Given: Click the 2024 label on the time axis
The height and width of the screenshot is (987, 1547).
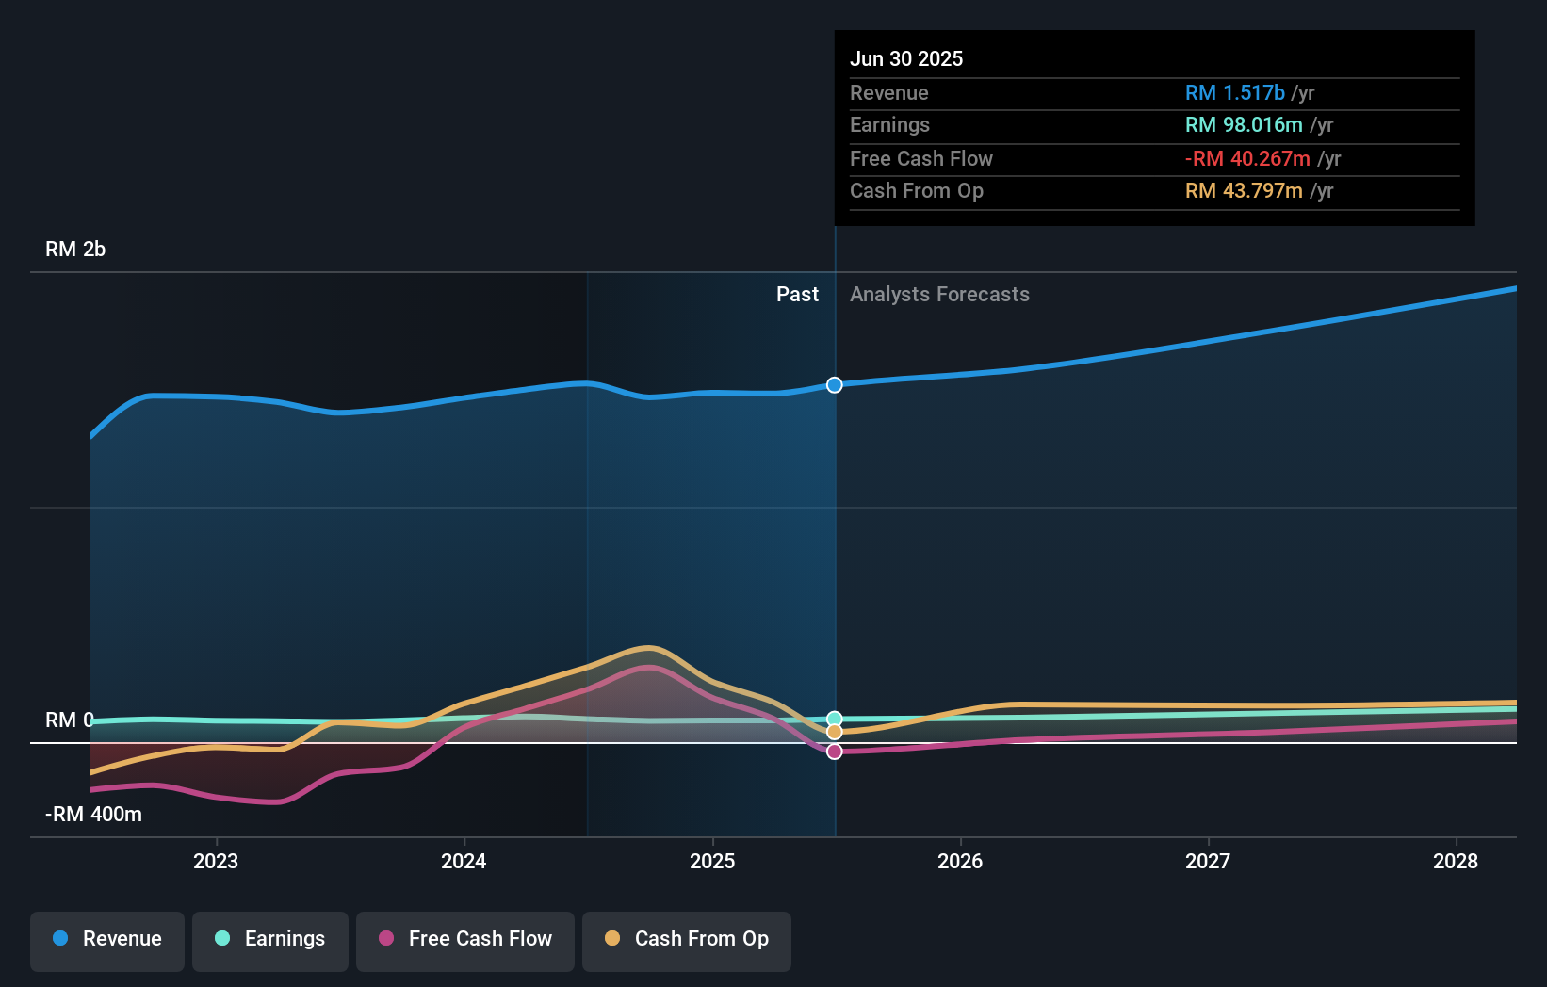Looking at the screenshot, I should [464, 861].
